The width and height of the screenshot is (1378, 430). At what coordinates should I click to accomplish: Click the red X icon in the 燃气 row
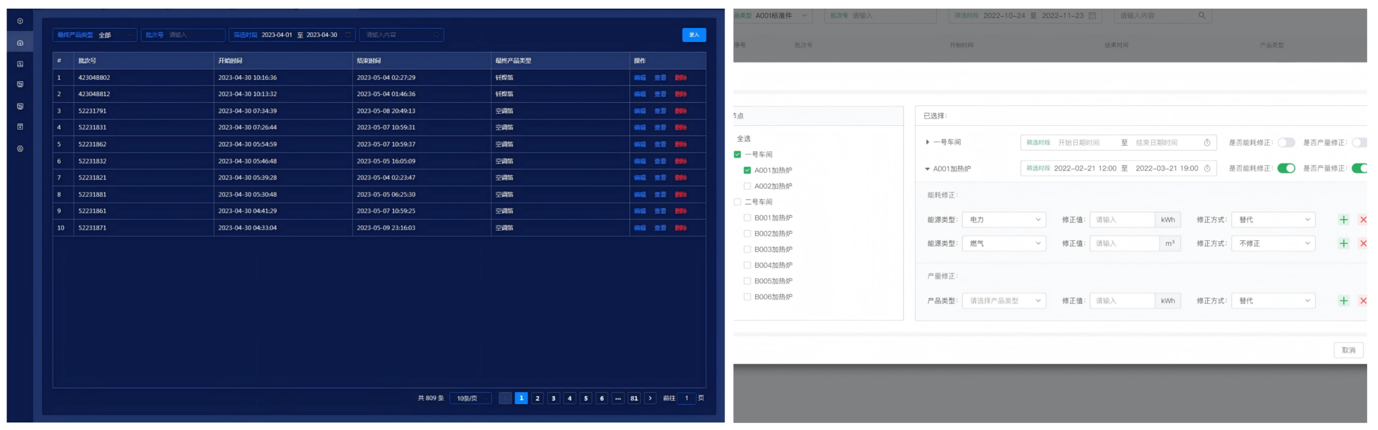pyautogui.click(x=1363, y=243)
